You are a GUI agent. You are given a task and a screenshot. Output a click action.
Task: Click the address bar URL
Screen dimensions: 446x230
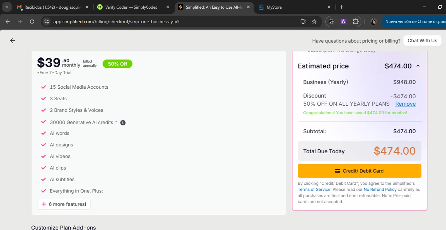coord(116,21)
